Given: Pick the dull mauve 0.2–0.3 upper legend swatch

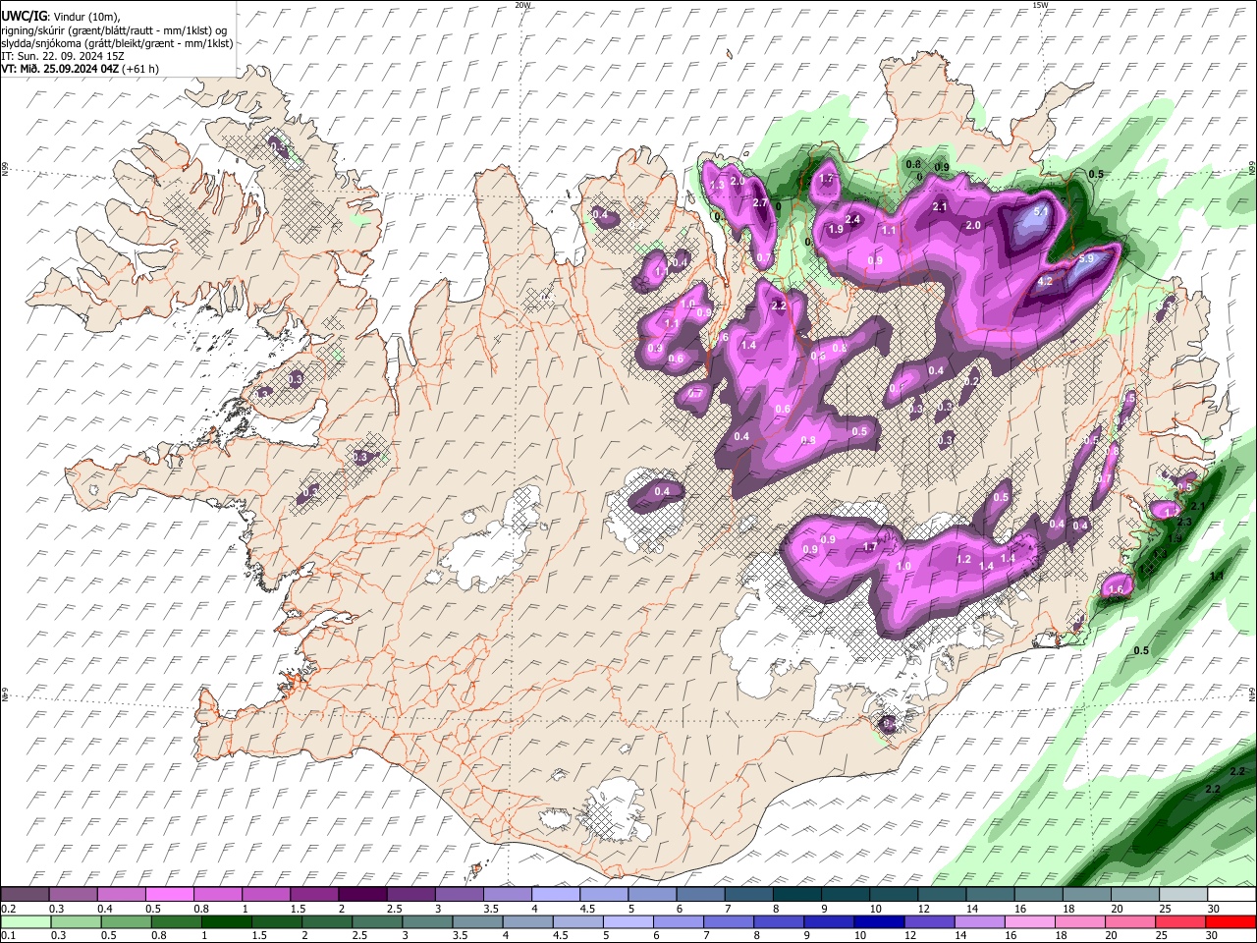Looking at the screenshot, I should (25, 895).
